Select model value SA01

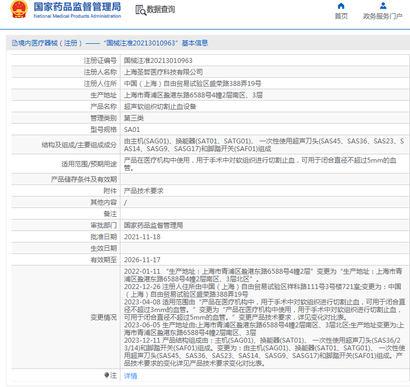tap(132, 130)
